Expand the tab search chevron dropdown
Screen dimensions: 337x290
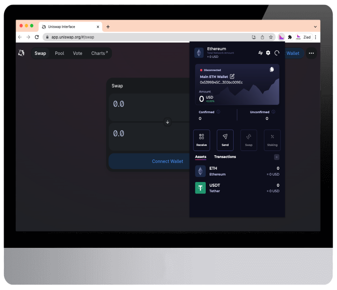pyautogui.click(x=315, y=27)
